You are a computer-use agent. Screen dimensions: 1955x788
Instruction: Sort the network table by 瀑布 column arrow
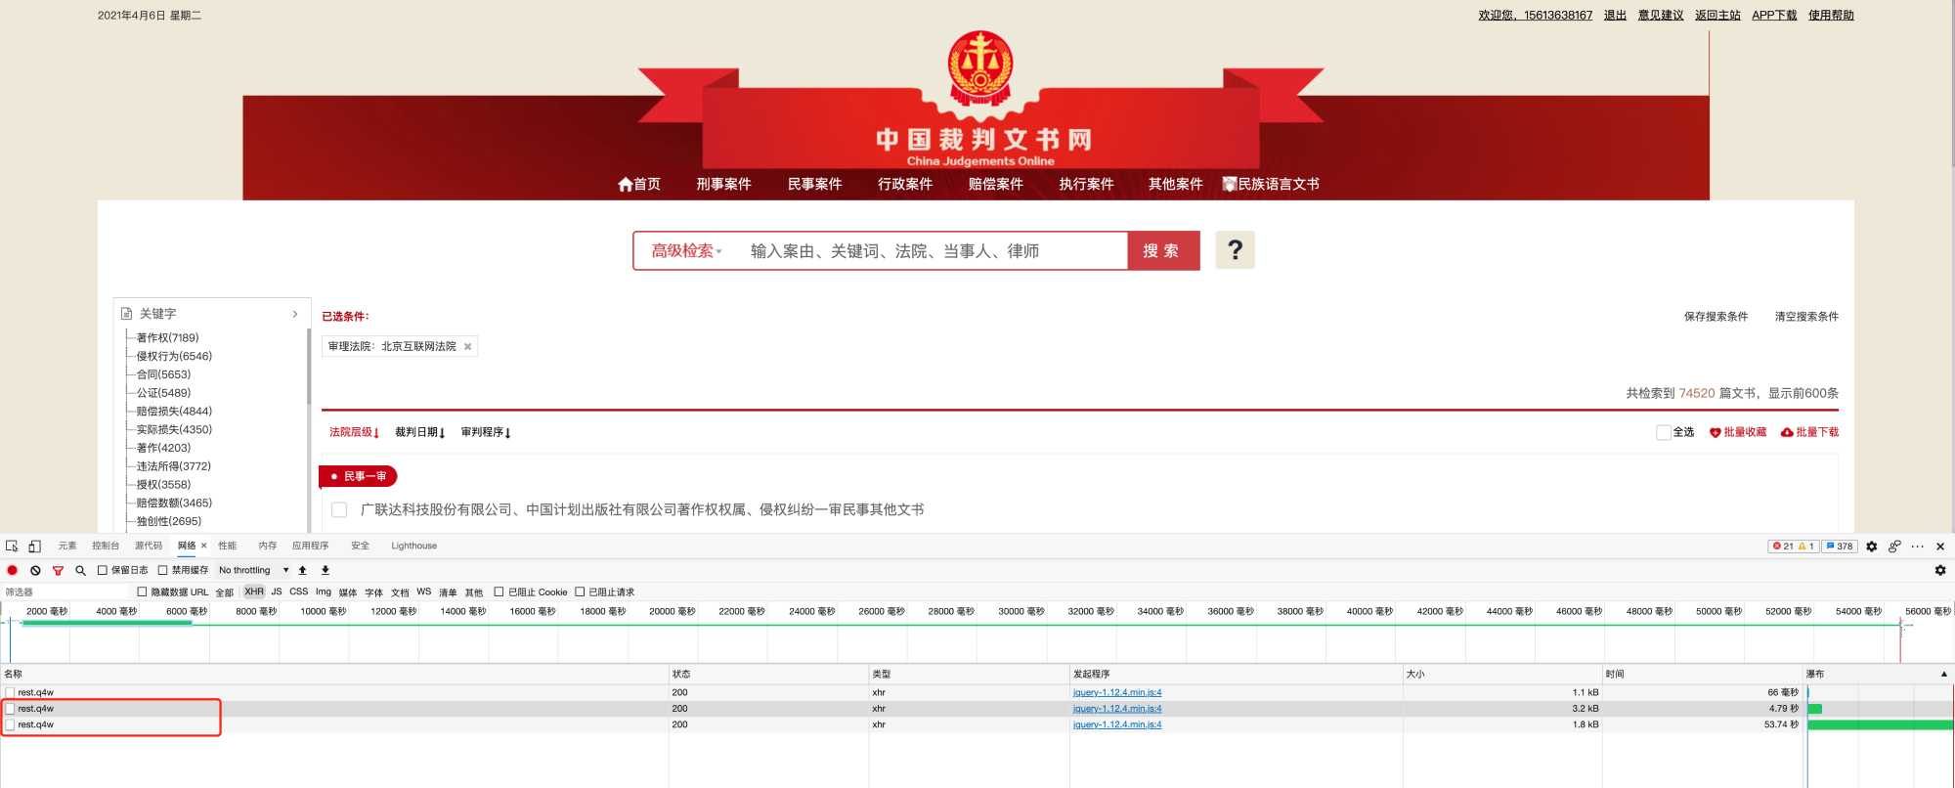tap(1943, 674)
